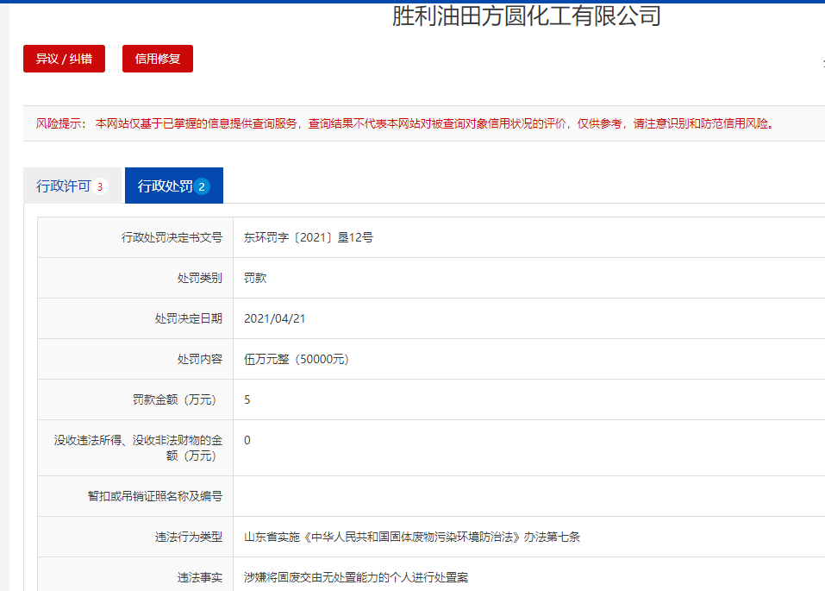Screen dimensions: 825x591
Task: Select the 行政处罚 tab
Action: (x=174, y=186)
